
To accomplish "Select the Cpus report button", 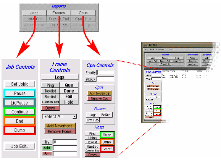I will pos(83,13).
